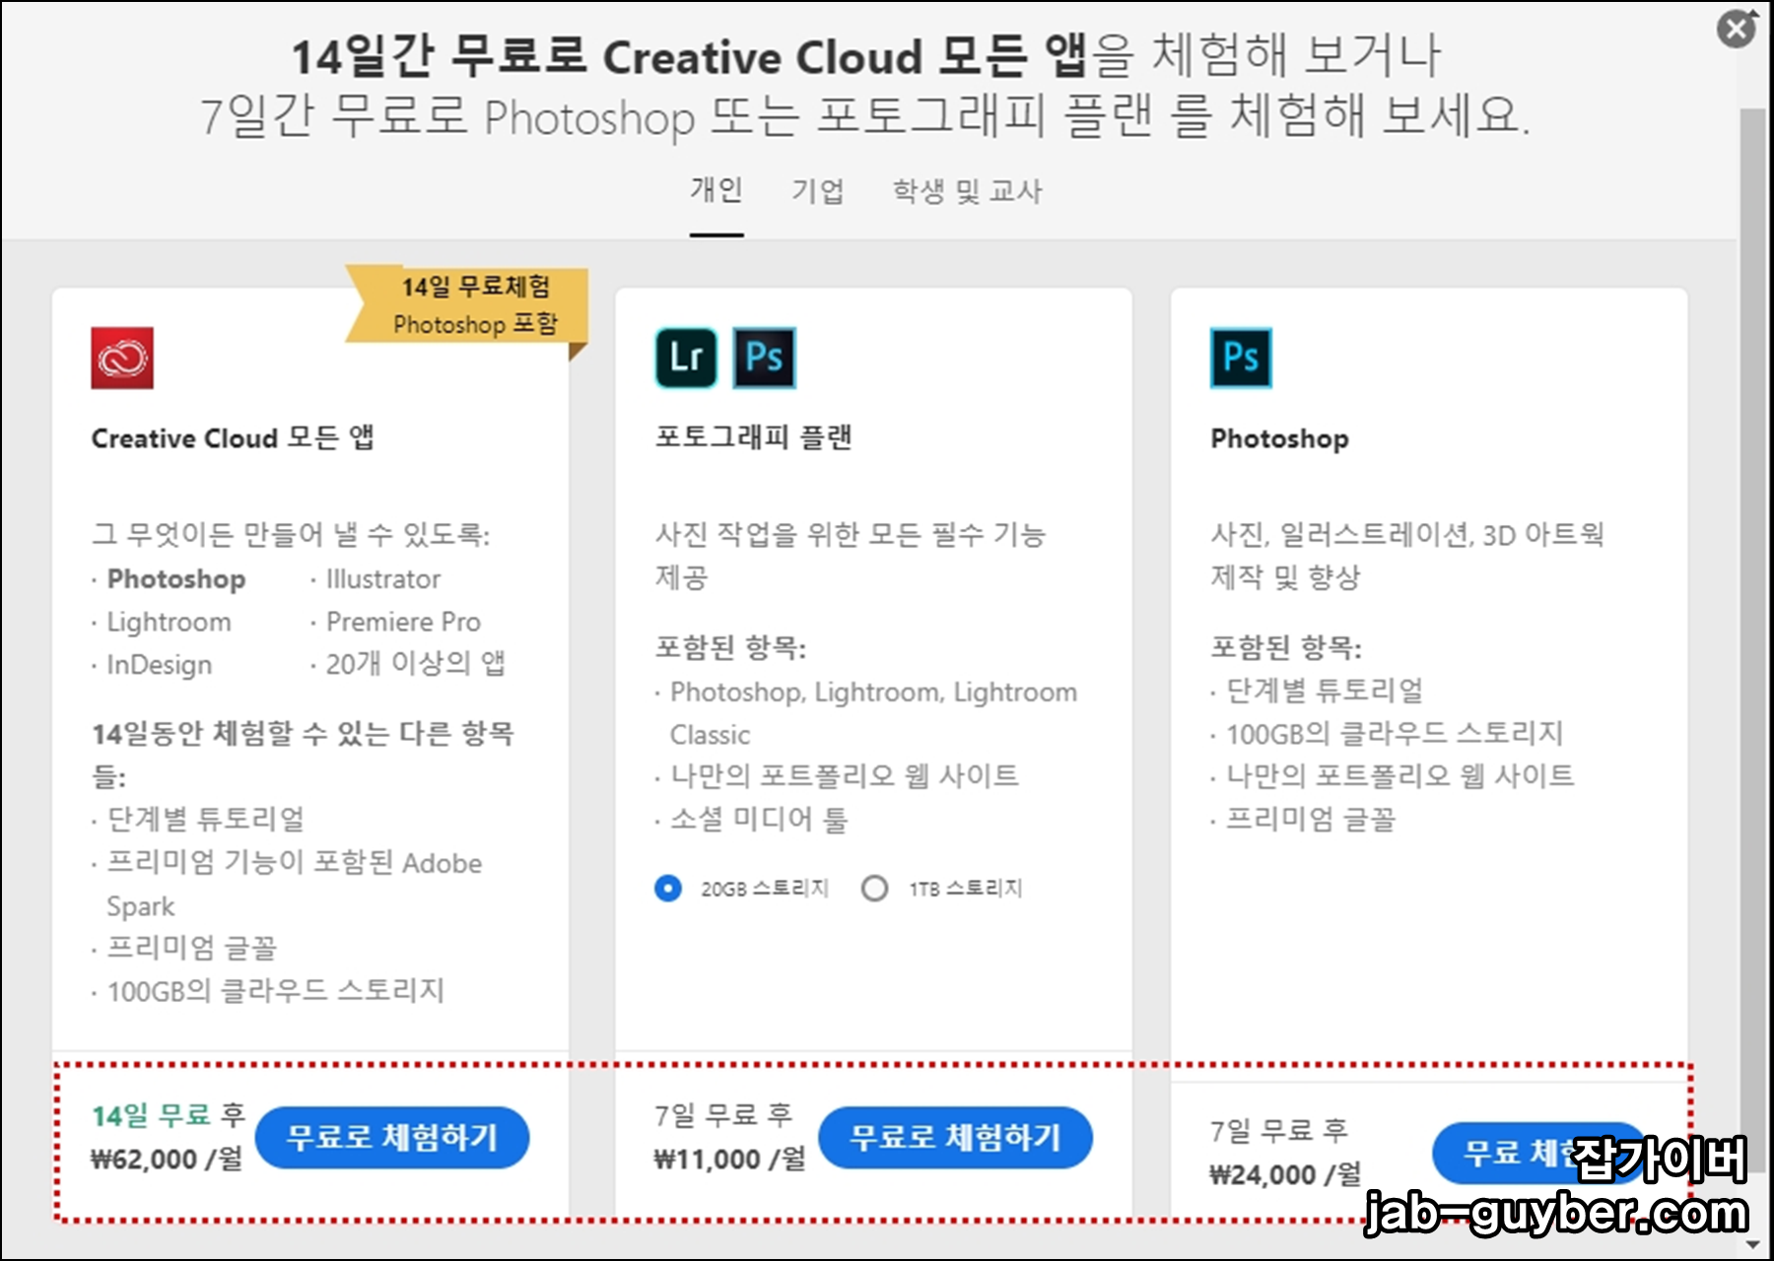
Task: Click the ₩11,000 /월 price
Action: (x=729, y=1160)
